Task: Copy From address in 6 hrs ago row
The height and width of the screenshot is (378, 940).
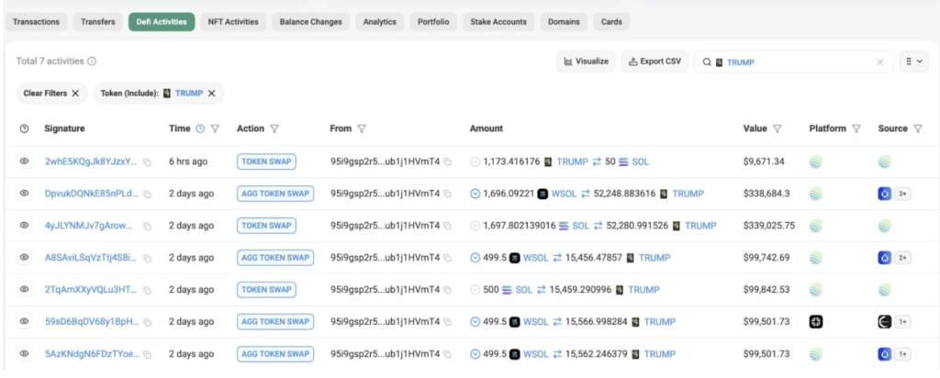Action: pos(447,161)
